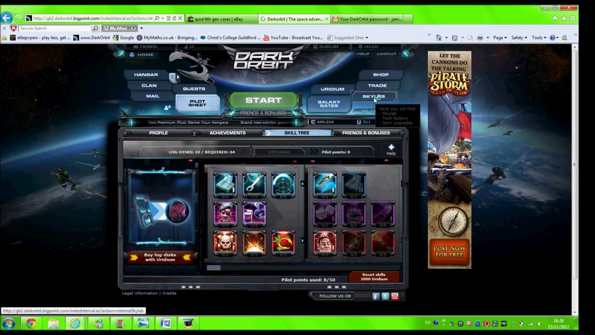
Task: Click the Legal information link
Action: coord(139,293)
